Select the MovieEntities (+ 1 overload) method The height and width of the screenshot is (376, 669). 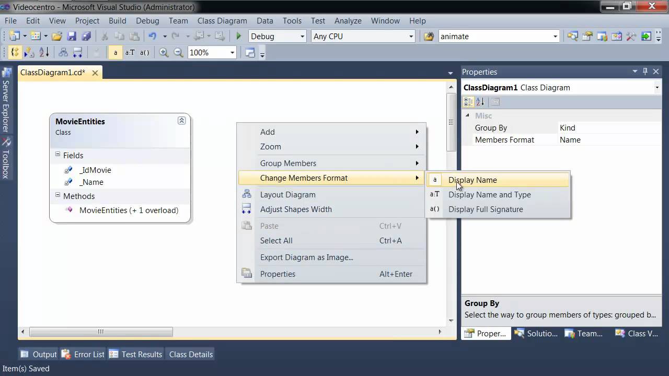129,210
